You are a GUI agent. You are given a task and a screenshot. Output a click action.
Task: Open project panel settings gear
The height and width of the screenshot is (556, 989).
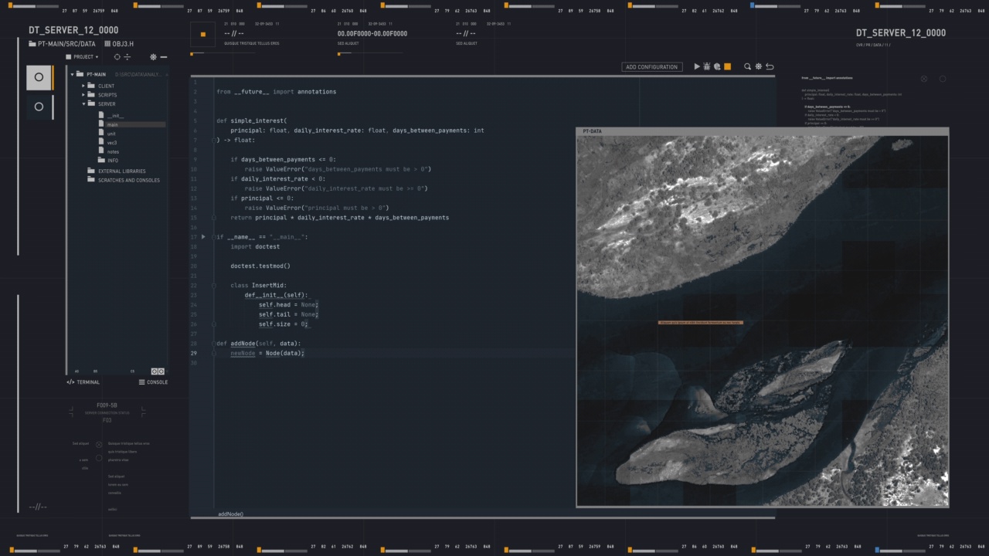[153, 57]
